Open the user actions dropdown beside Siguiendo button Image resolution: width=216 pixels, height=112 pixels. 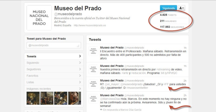[x=182, y=8]
